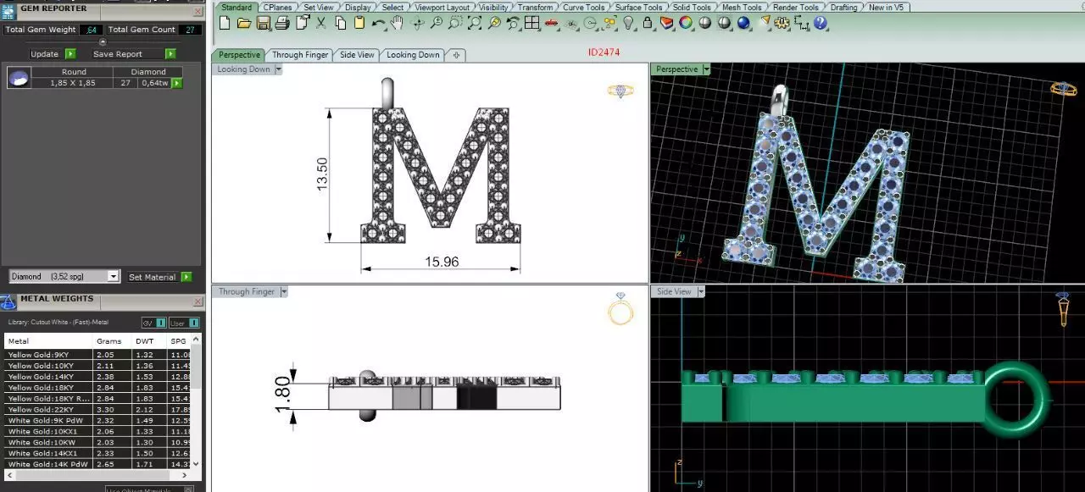Open the Perspective viewport menu arrow
Viewport: 1085px width, 492px height.
tap(706, 69)
